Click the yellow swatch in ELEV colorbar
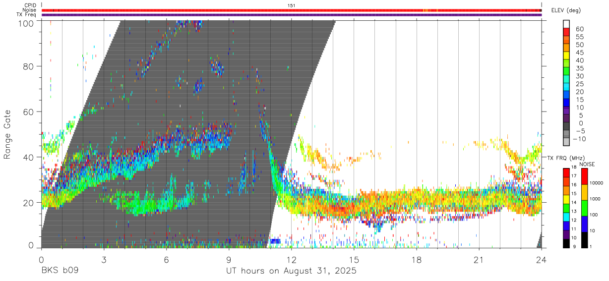This screenshot has height=281, width=609. 567,56
